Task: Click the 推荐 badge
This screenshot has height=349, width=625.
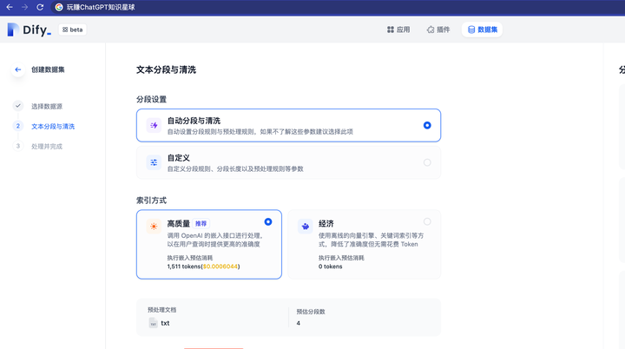Action: coord(201,223)
